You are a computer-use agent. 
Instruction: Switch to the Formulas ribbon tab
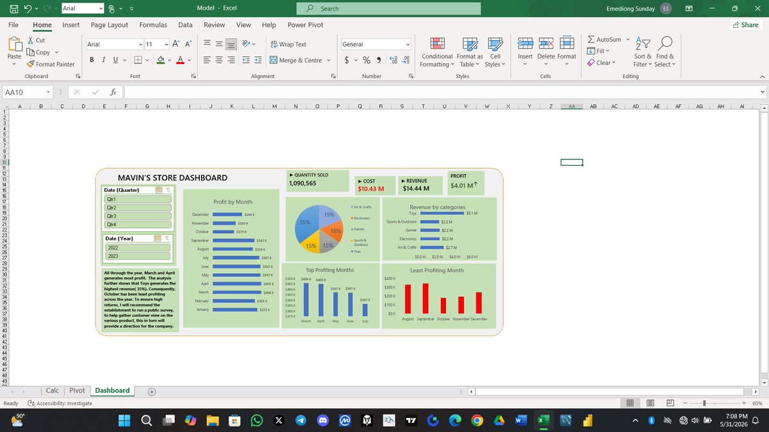pyautogui.click(x=153, y=25)
